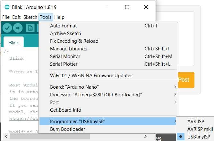Viewport: 214px width, 141px height.
Task: Click the Arduino logo in title bar
Action: [7, 7]
